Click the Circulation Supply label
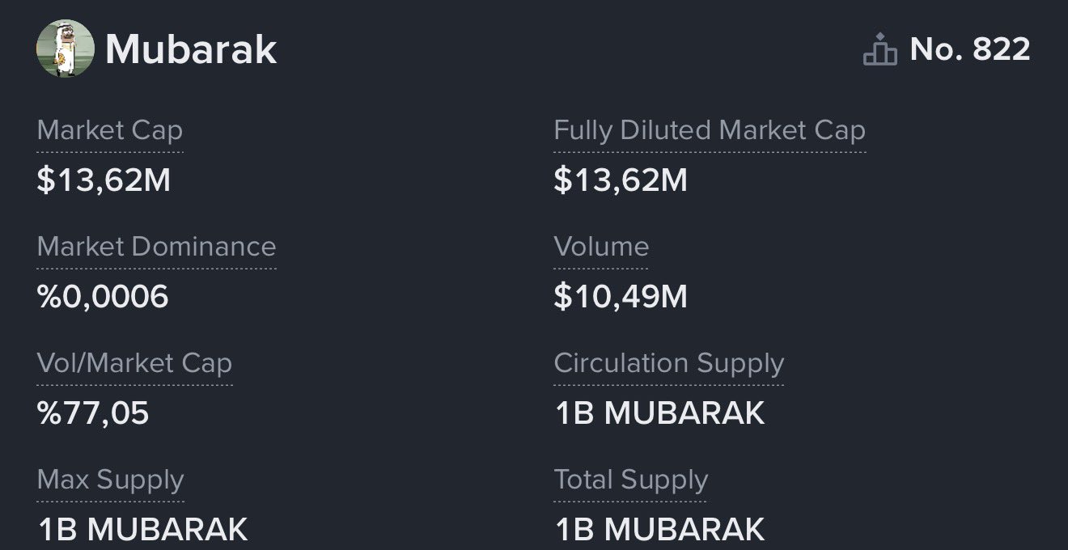 pos(669,364)
